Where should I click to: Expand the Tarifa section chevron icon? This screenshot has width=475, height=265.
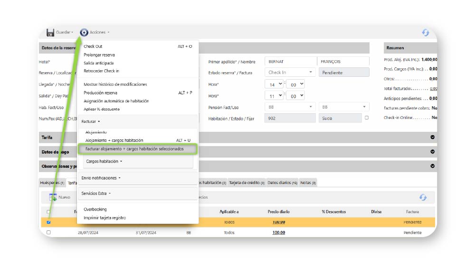click(432, 137)
